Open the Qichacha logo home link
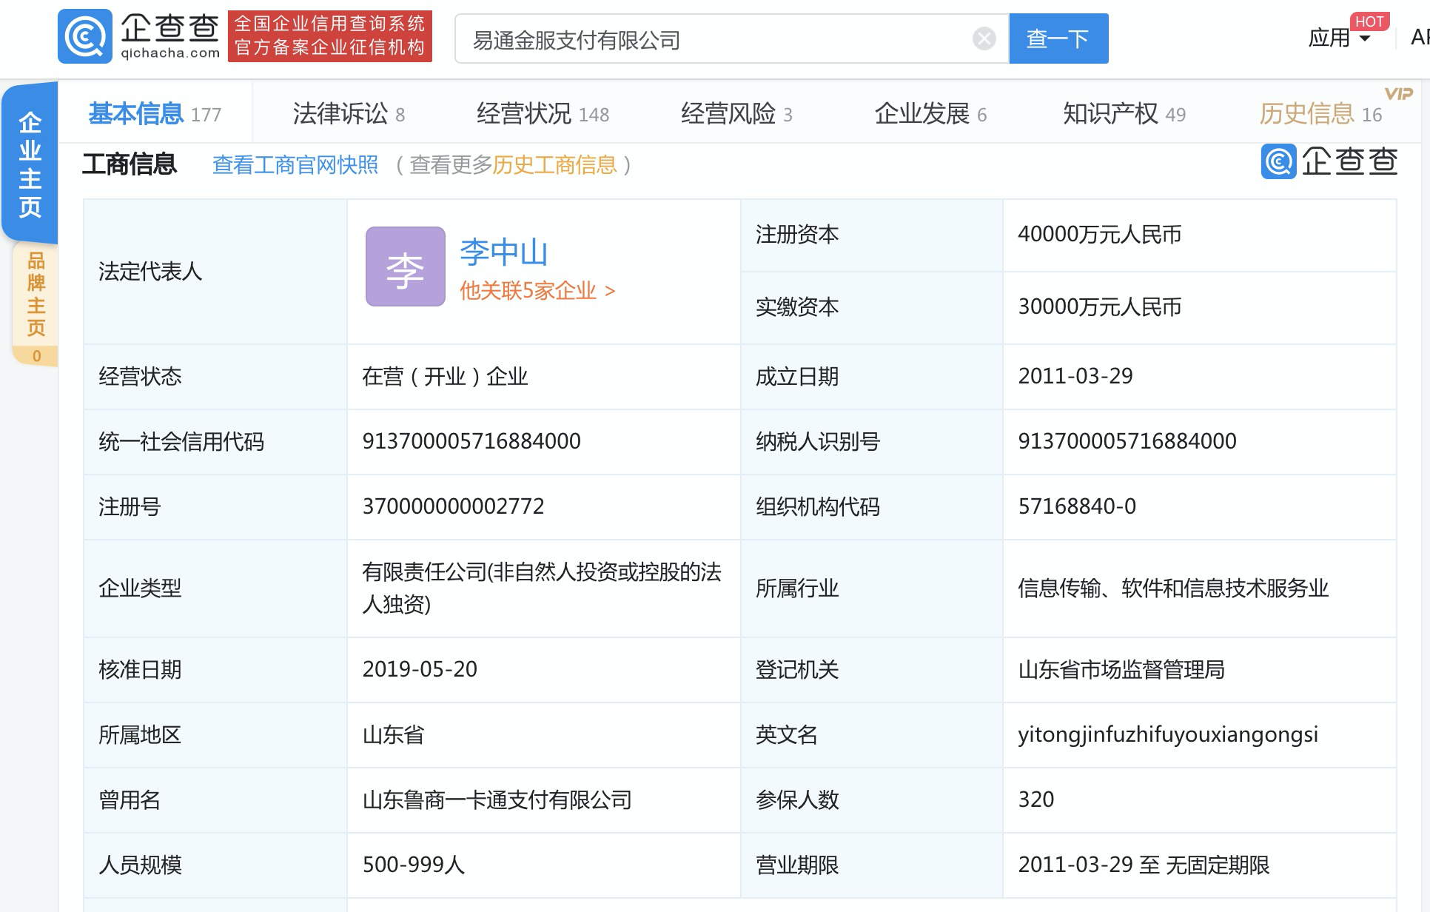Viewport: 1430px width, 912px height. 140,36
